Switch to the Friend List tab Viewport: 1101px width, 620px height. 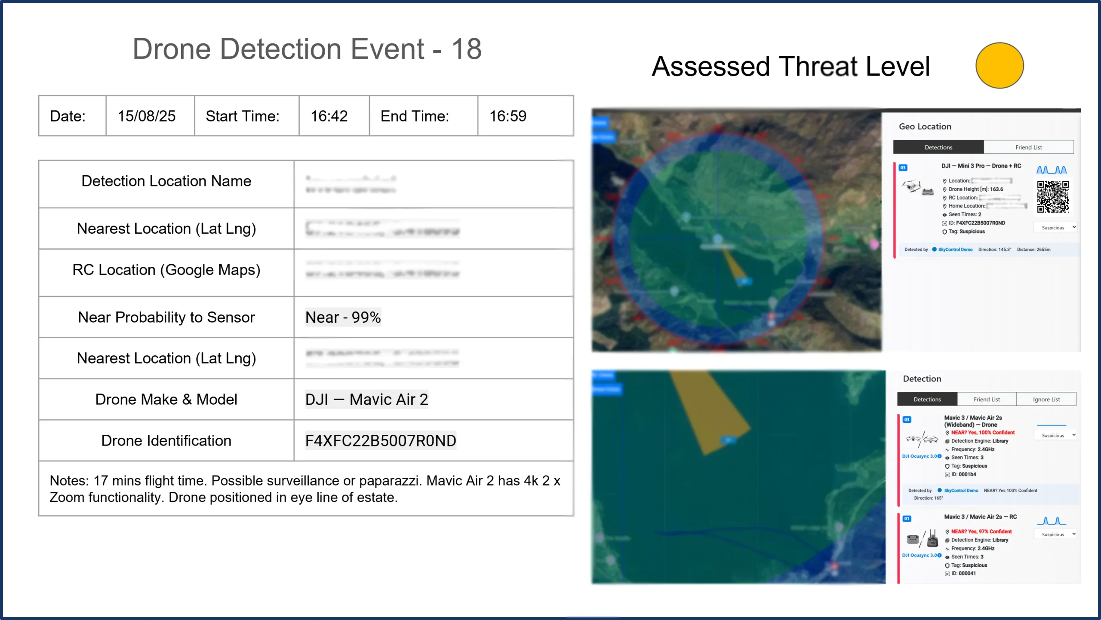point(1029,147)
